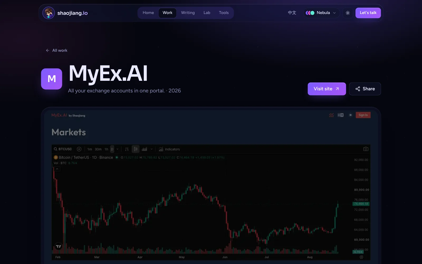Viewport: 422px width, 264px height.
Task: Click the camera snapshot icon
Action: pos(366,149)
